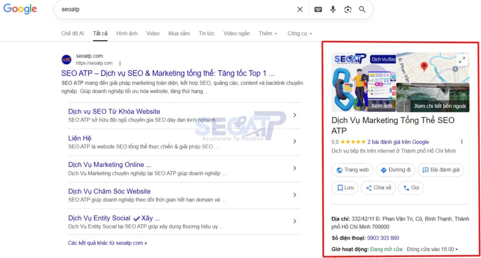Screen dimensions: 481x258
Task: Open the Google homepage via the logo
Action: 20,9
